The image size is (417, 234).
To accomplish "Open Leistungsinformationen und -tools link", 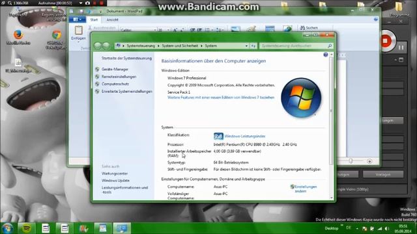I will (x=124, y=190).
